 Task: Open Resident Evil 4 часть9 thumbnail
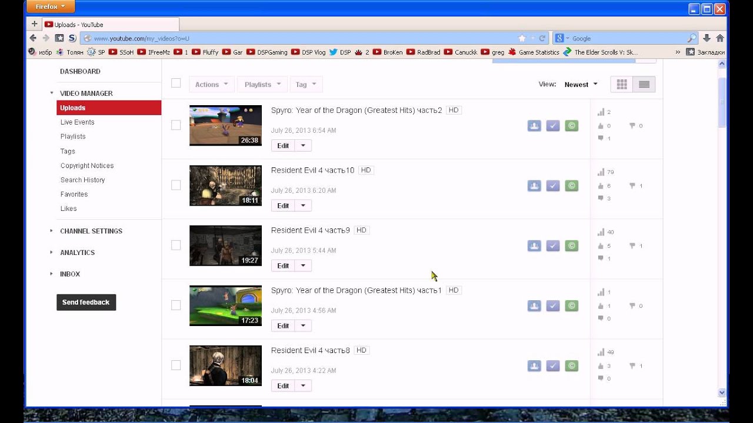point(225,246)
